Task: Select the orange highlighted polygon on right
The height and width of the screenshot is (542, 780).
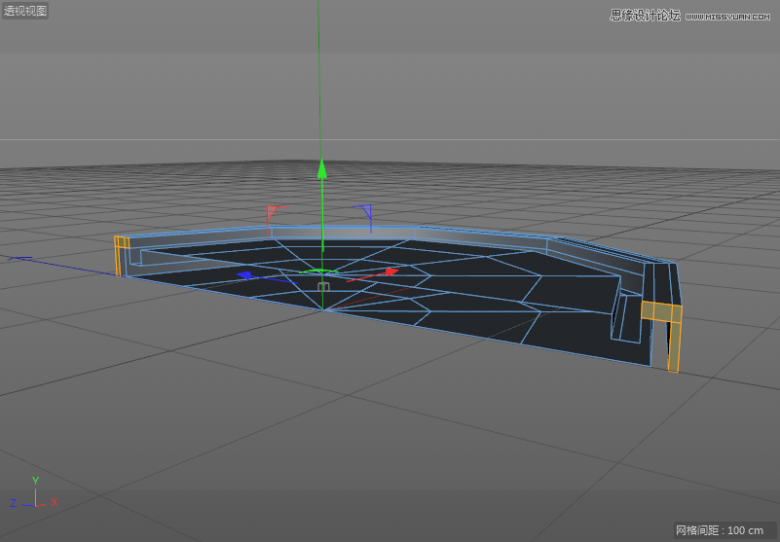Action: (661, 313)
